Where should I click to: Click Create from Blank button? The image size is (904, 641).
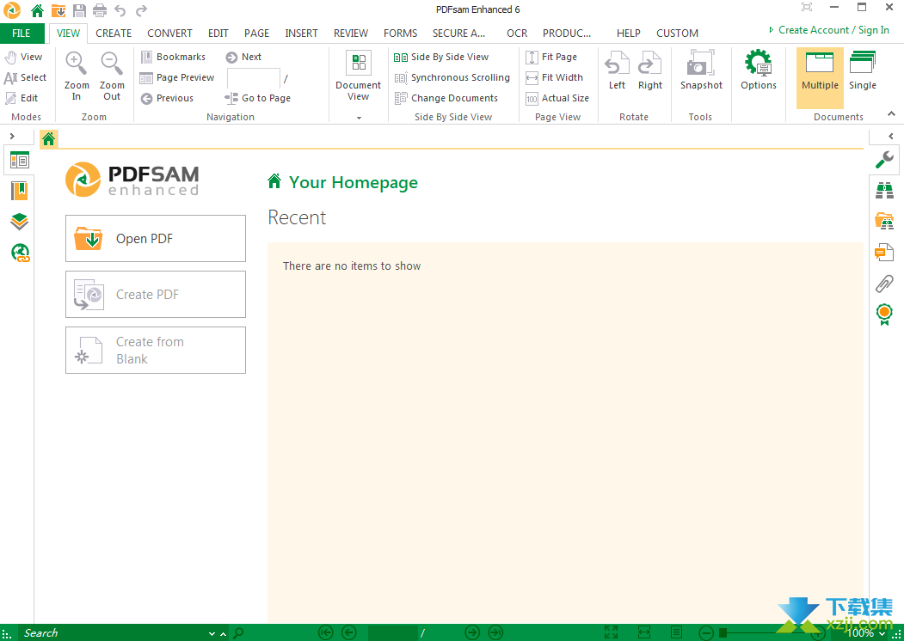(156, 351)
